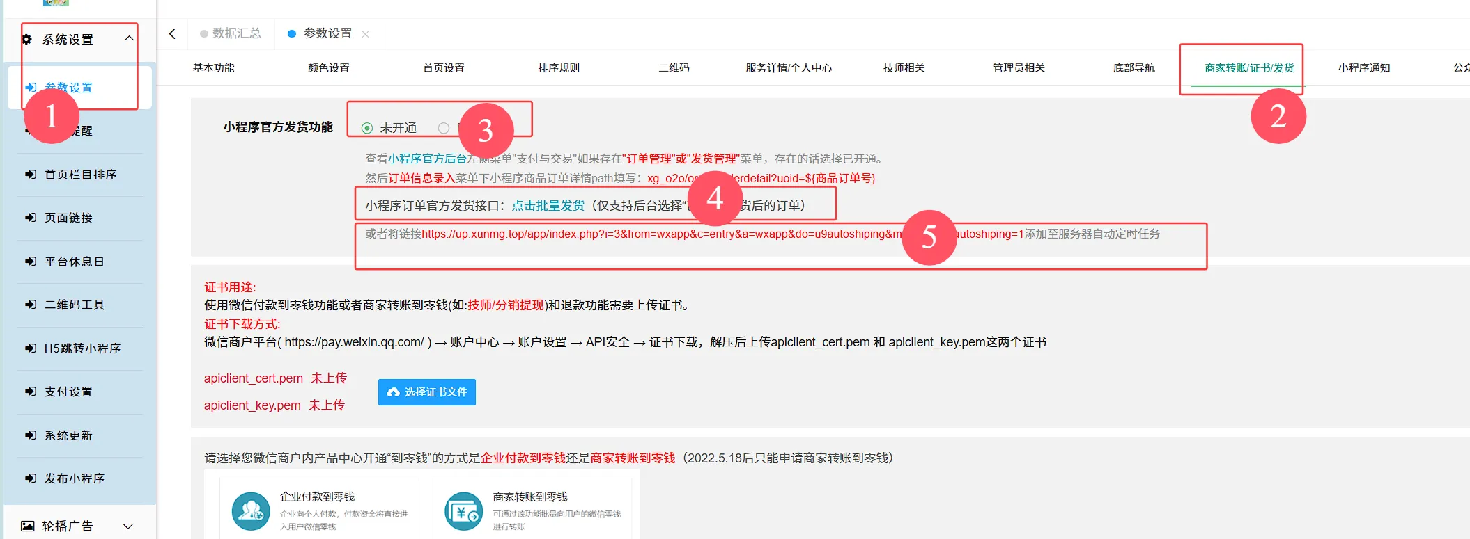Open the 底部导航 tab
Screen dimensions: 1470x539
coord(1134,68)
